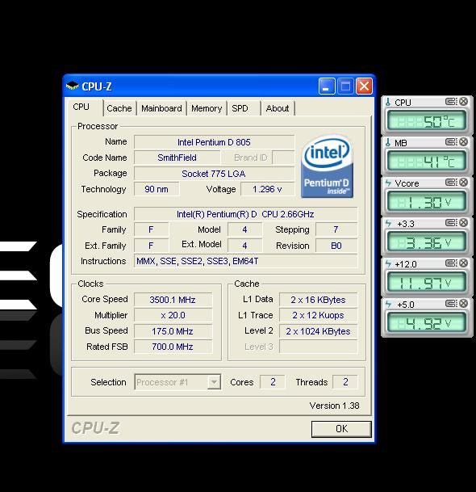This screenshot has height=492, width=476.
Task: Click the thermometer icon on MB widget
Action: (x=388, y=142)
